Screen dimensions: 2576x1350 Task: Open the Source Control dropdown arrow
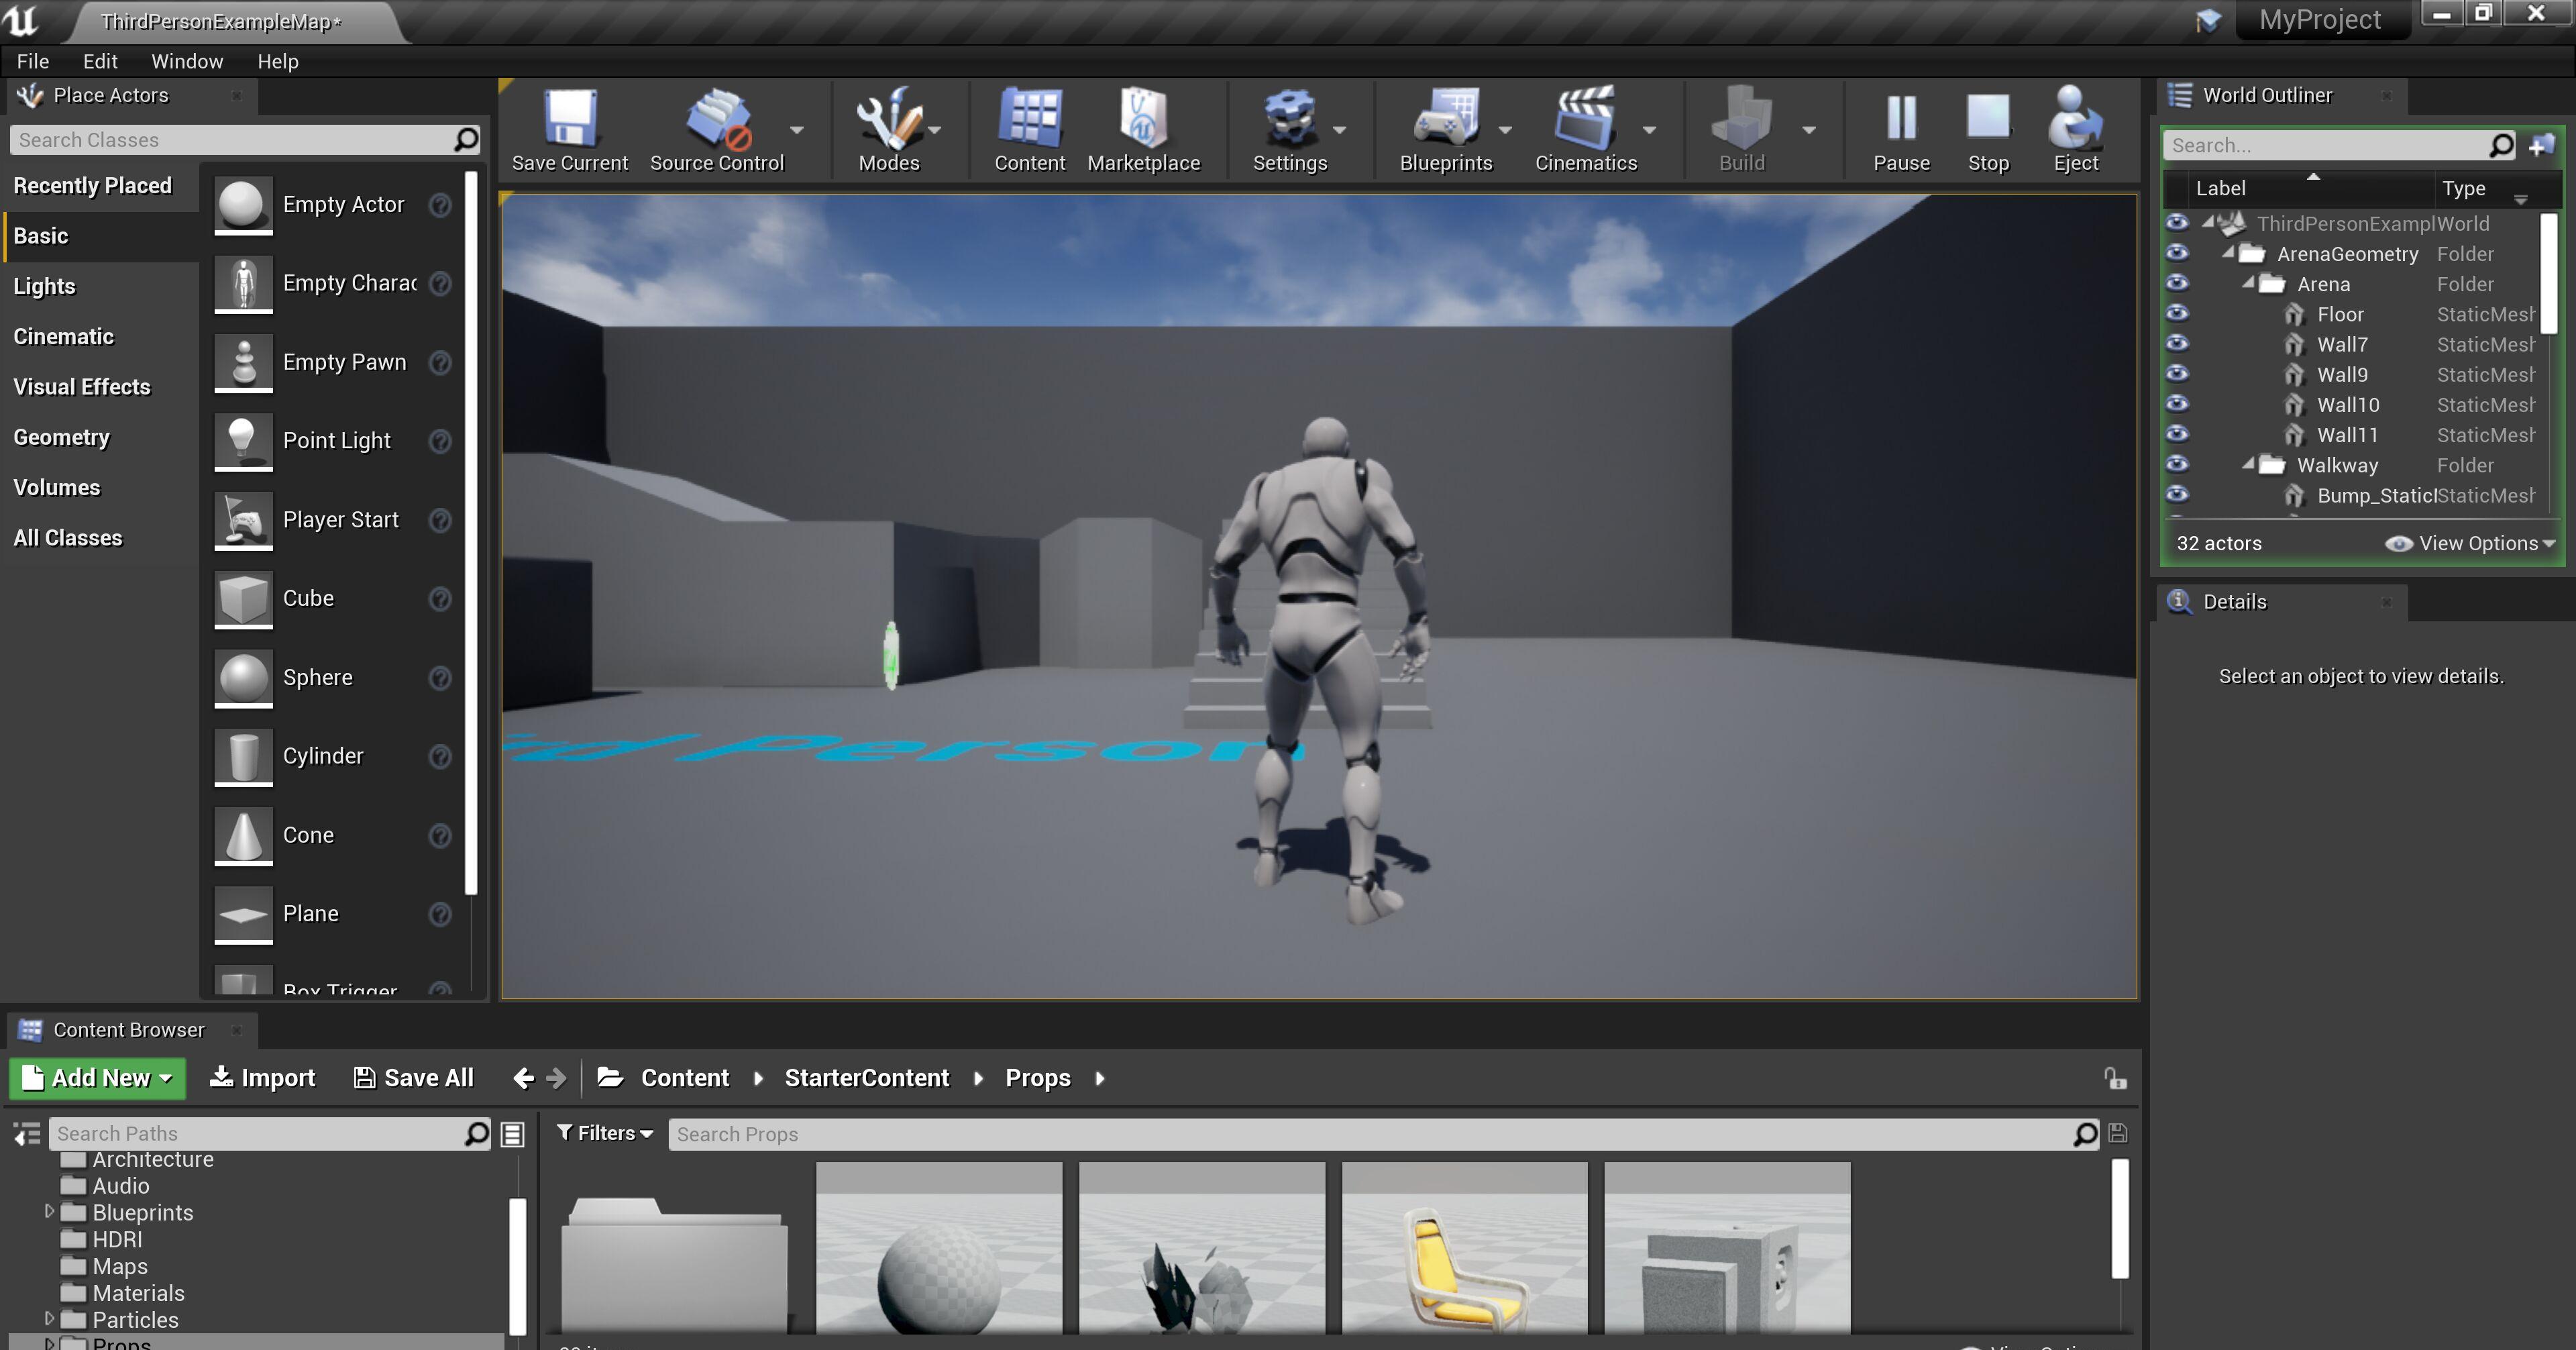click(x=797, y=130)
